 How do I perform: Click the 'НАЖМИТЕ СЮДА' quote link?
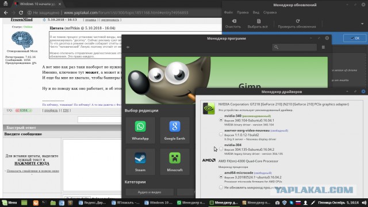[32, 163]
